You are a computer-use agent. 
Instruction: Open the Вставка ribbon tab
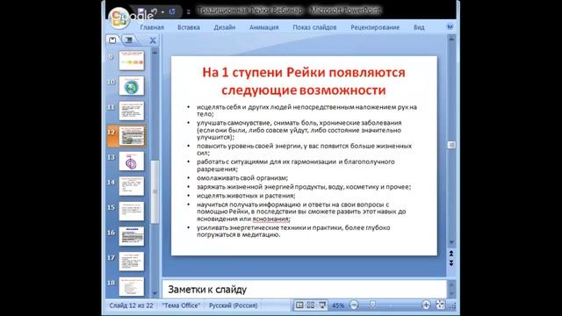pyautogui.click(x=189, y=27)
